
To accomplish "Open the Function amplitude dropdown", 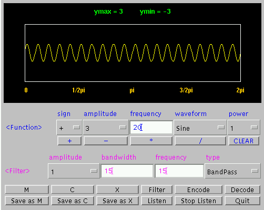I will 106,128.
